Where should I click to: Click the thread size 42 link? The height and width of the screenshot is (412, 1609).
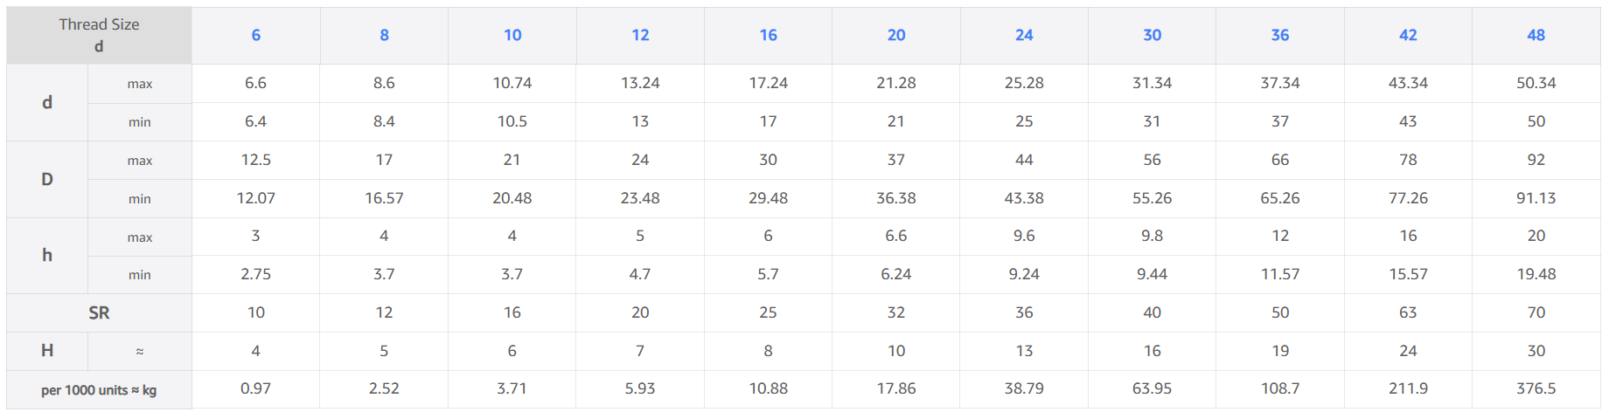pyautogui.click(x=1408, y=35)
